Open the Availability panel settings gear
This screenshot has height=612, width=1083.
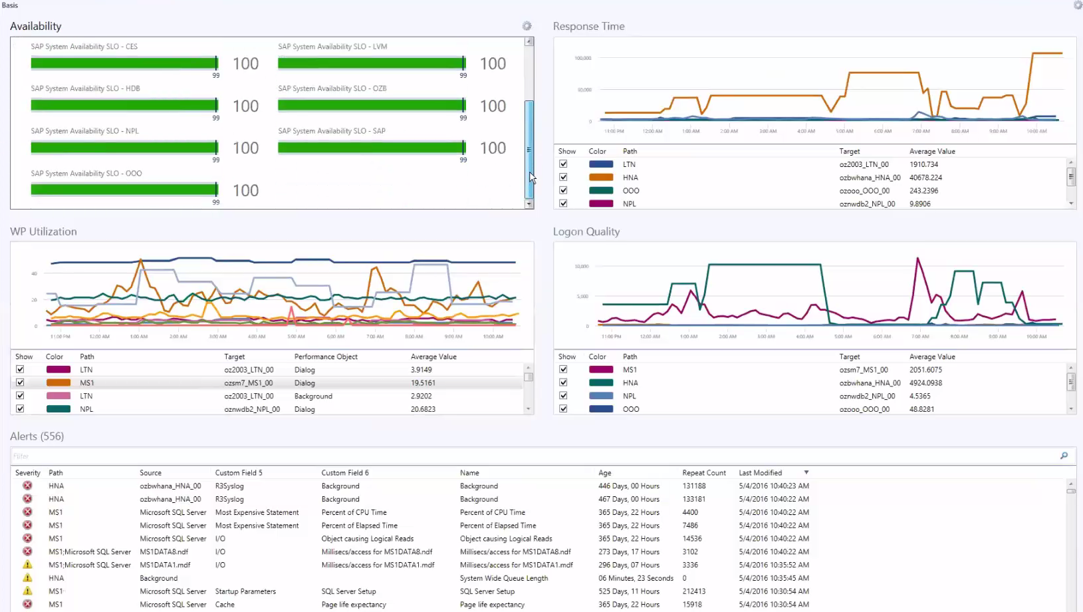(527, 25)
